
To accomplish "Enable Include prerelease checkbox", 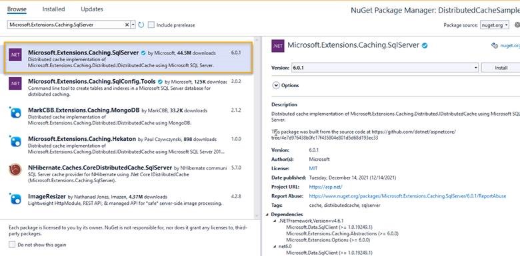I will pyautogui.click(x=151, y=25).
